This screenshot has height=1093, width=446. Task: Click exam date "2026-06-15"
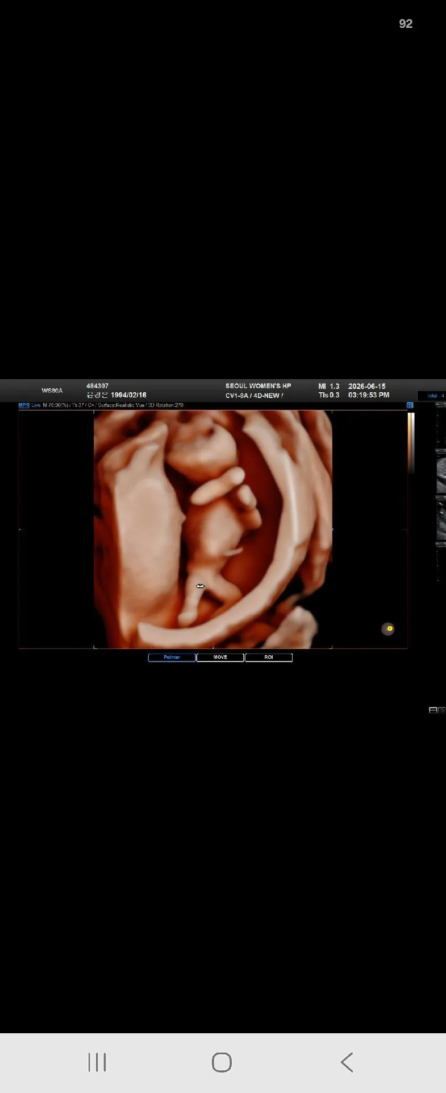[367, 386]
